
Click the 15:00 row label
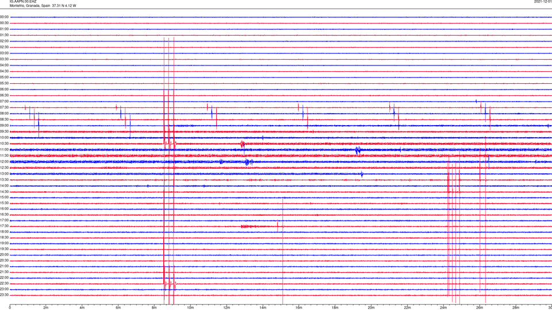[4, 197]
